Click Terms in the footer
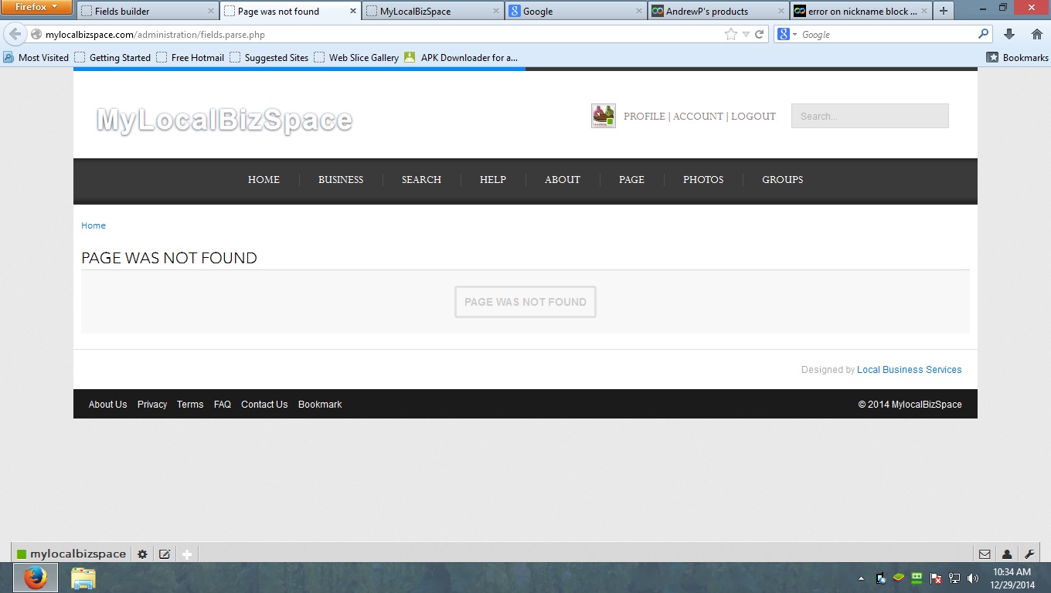This screenshot has width=1051, height=593. coord(190,405)
